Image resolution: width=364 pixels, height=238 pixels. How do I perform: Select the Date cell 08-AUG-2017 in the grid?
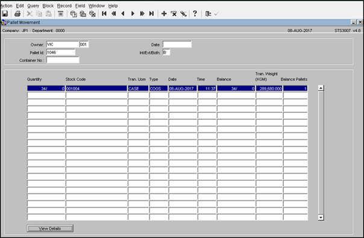[183, 89]
